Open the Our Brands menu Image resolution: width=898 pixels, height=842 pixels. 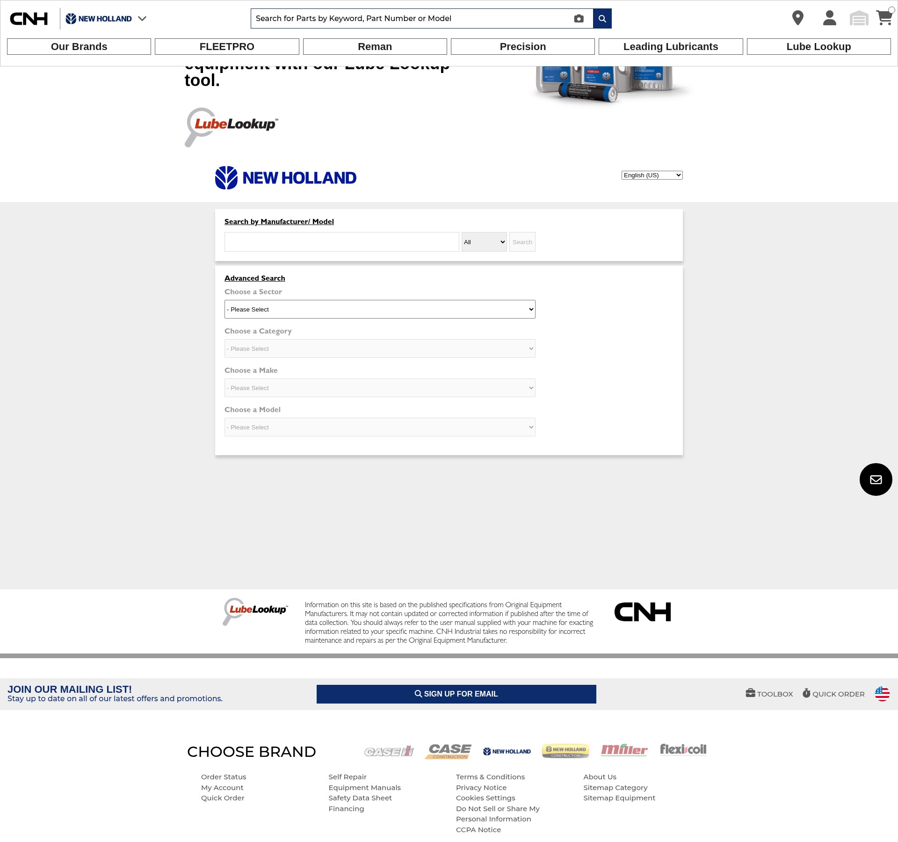tap(79, 47)
